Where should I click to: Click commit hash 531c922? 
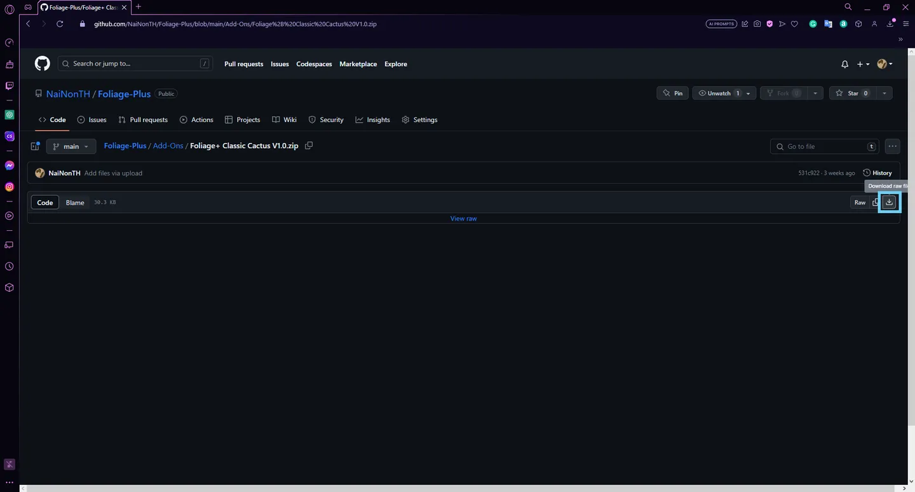pos(809,173)
